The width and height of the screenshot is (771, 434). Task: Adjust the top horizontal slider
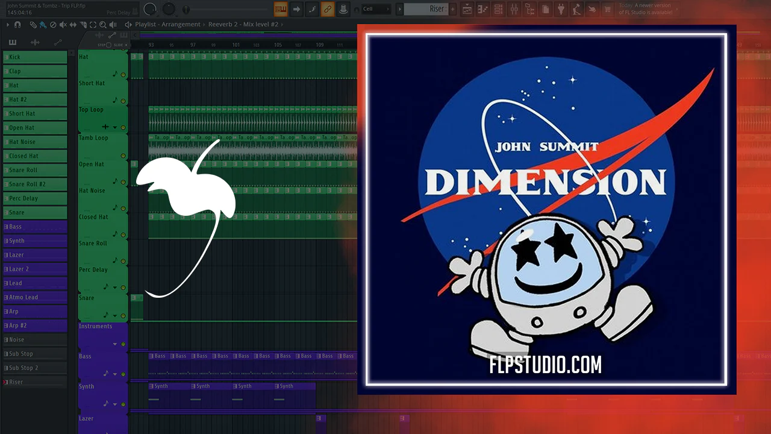click(x=226, y=10)
